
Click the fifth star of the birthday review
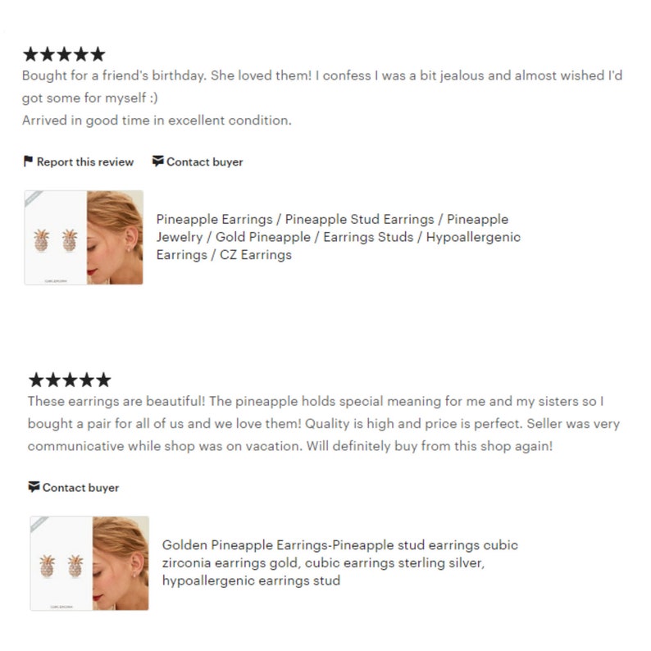[98, 54]
